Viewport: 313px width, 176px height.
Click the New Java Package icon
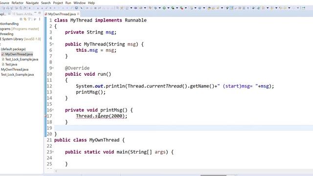[191, 8]
